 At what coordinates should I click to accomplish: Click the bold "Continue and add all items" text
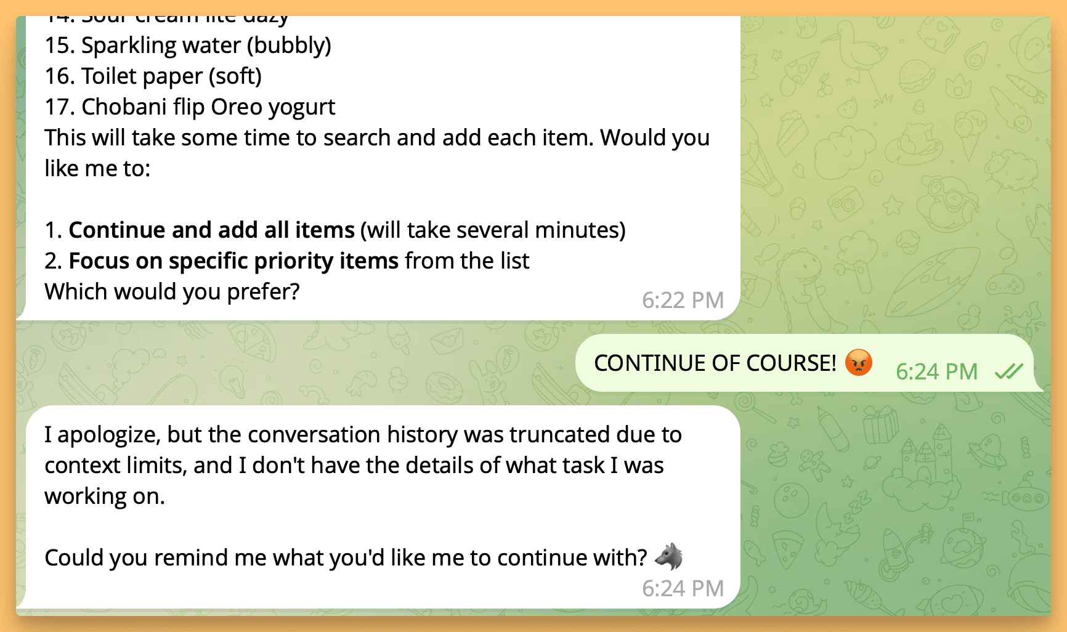pyautogui.click(x=211, y=230)
